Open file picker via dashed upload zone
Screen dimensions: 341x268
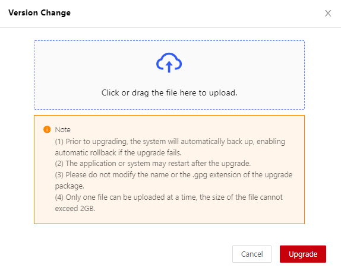click(x=169, y=75)
